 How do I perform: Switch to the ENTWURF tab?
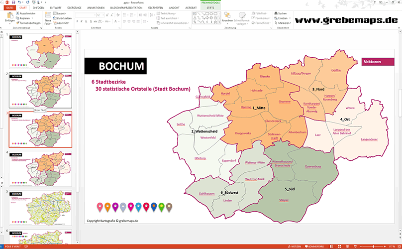coord(57,8)
